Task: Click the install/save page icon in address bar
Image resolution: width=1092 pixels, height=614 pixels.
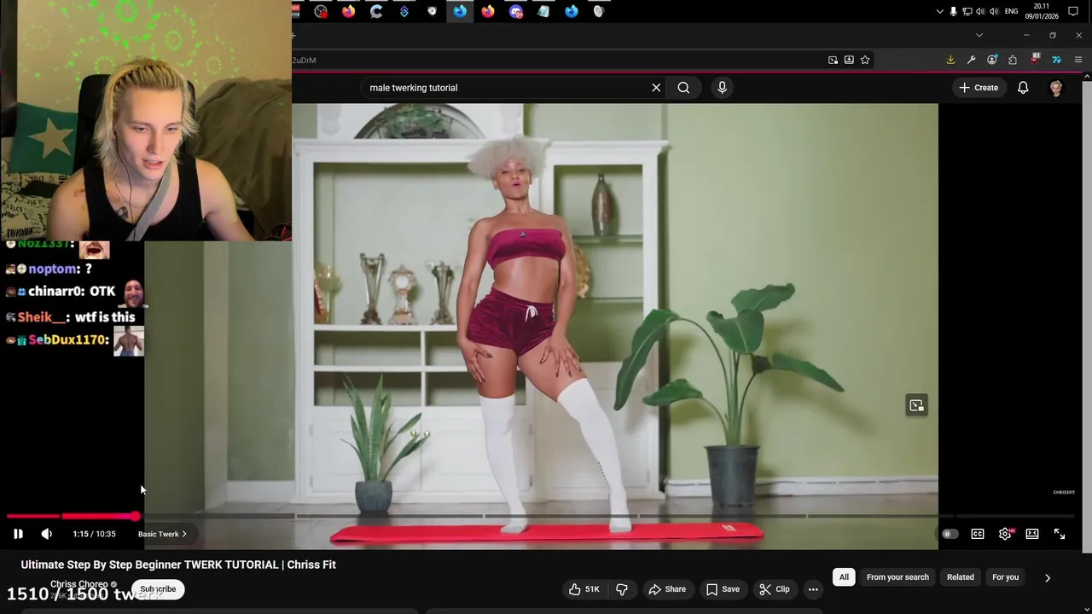Action: coord(849,60)
